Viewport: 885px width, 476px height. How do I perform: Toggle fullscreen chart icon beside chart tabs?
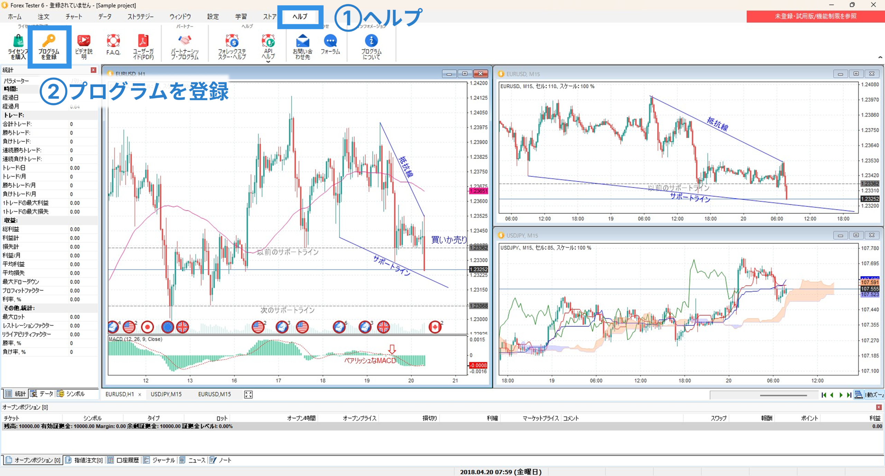[x=248, y=394]
